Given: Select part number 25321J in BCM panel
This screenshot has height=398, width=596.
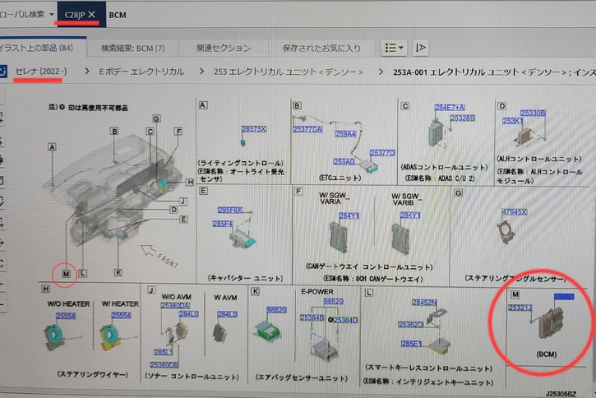Looking at the screenshot, I should pos(520,308).
